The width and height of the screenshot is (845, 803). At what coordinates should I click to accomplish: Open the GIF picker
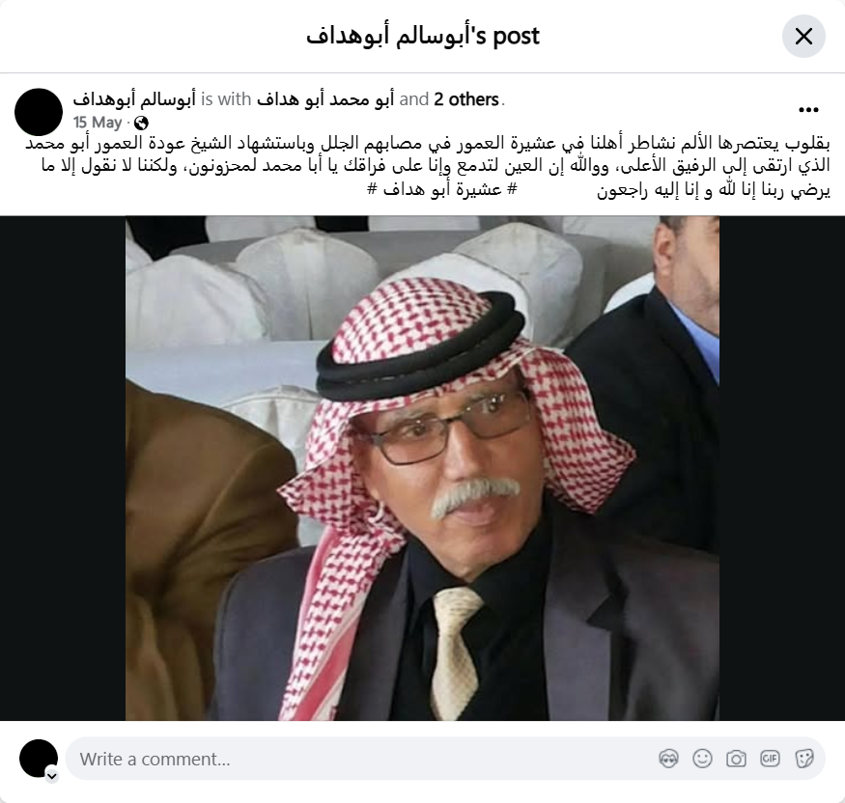click(x=770, y=759)
